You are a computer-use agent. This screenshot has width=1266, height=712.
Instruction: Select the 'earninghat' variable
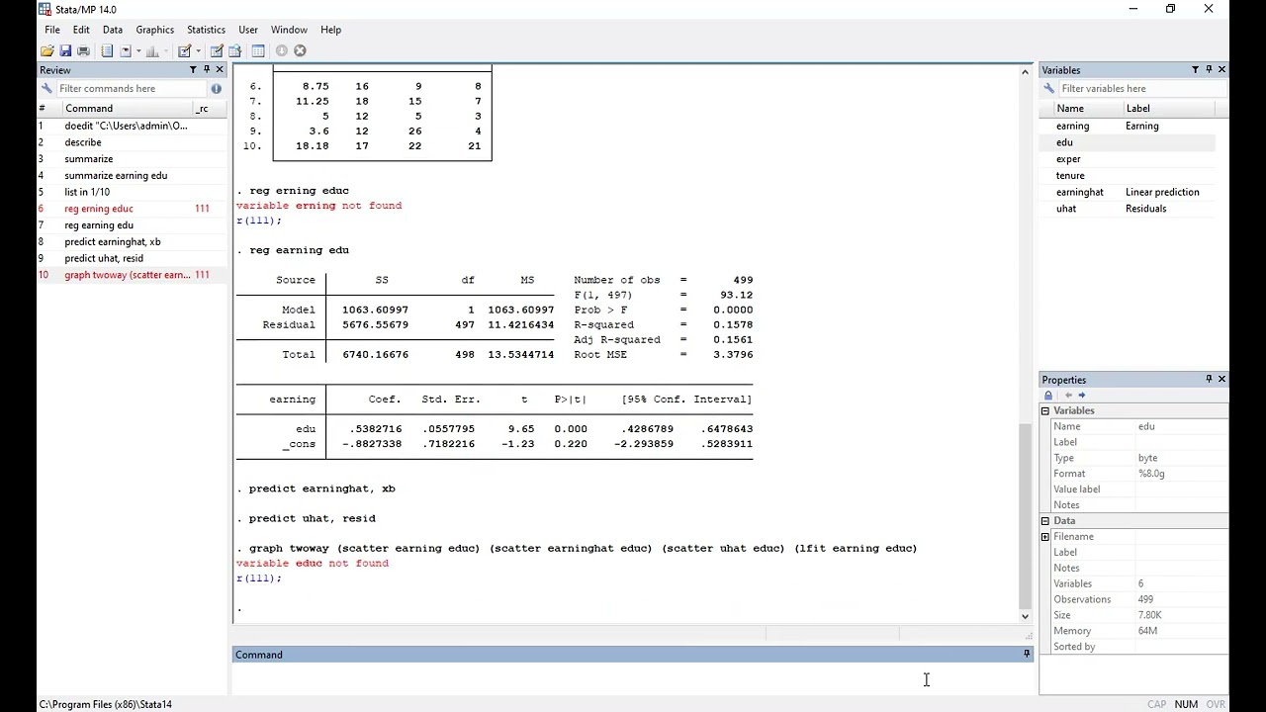click(1079, 193)
